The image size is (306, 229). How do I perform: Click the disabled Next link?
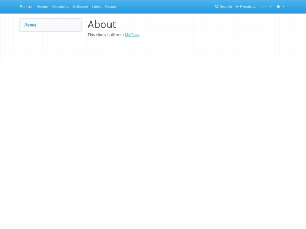click(266, 7)
